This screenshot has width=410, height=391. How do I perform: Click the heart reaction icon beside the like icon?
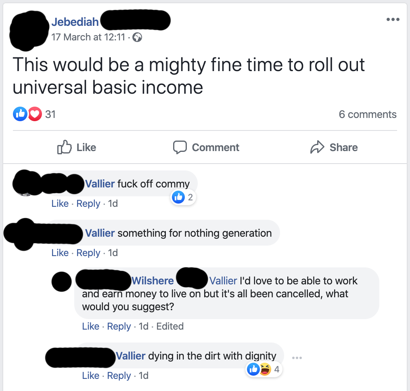[35, 114]
